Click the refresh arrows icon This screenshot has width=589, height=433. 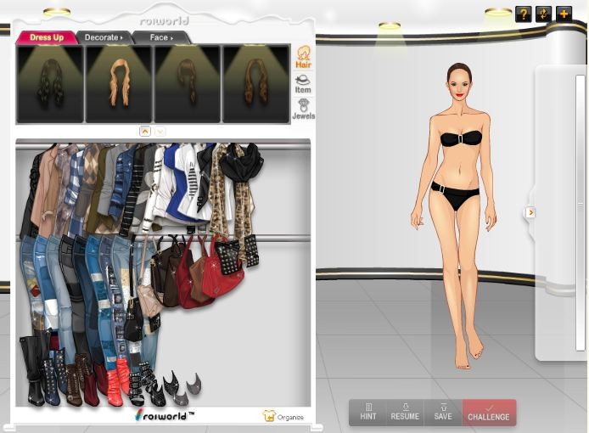click(x=543, y=14)
